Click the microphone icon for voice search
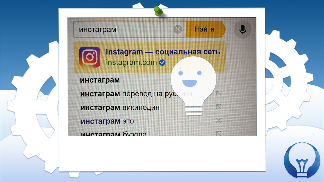 [x=242, y=29]
